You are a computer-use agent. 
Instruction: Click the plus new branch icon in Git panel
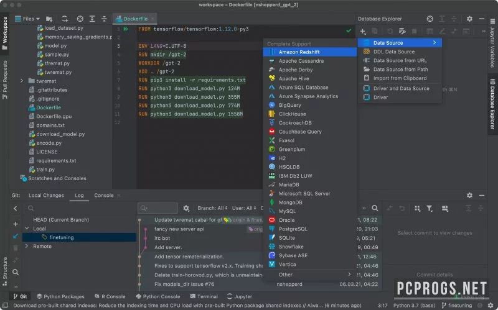tap(15, 224)
